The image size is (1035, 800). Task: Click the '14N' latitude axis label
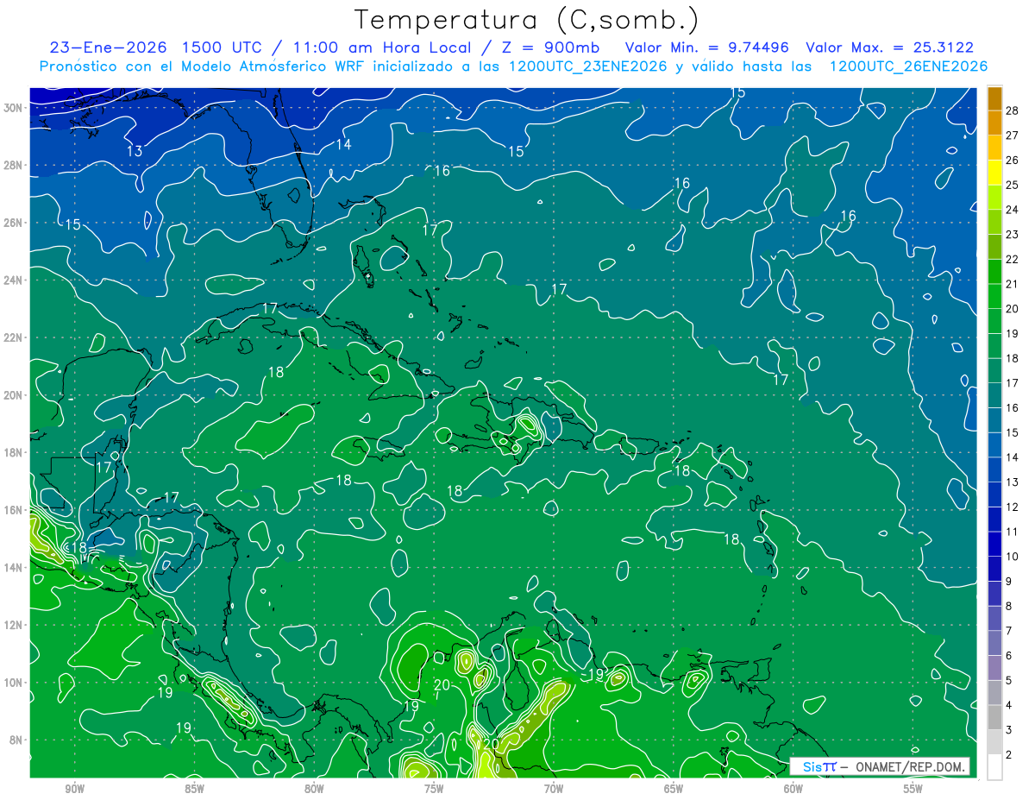click(x=14, y=568)
